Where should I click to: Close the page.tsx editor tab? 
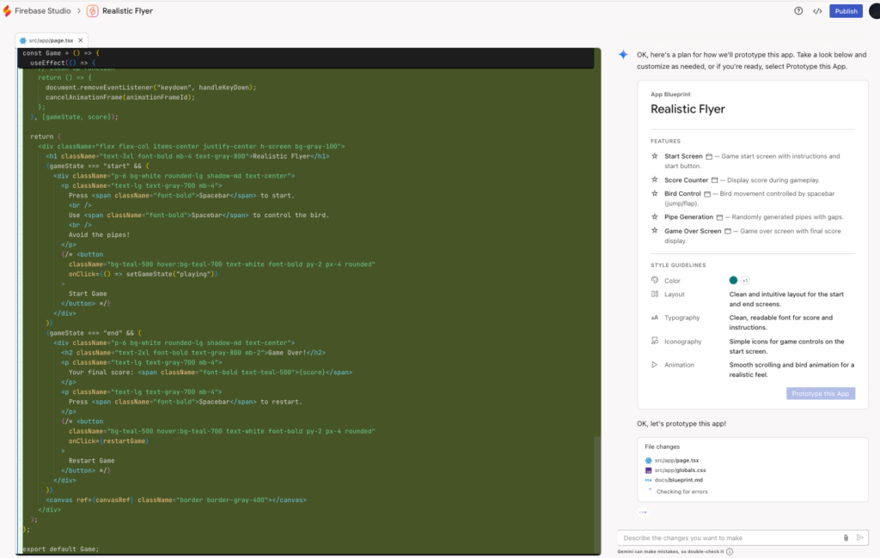(x=82, y=40)
